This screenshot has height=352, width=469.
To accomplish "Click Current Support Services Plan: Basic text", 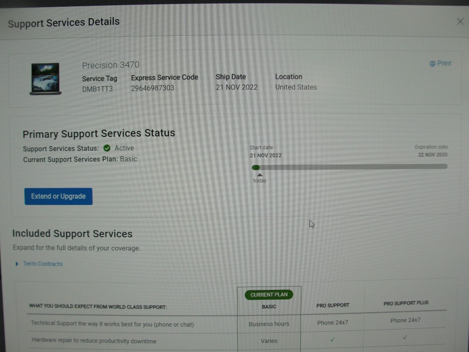I will pos(80,159).
